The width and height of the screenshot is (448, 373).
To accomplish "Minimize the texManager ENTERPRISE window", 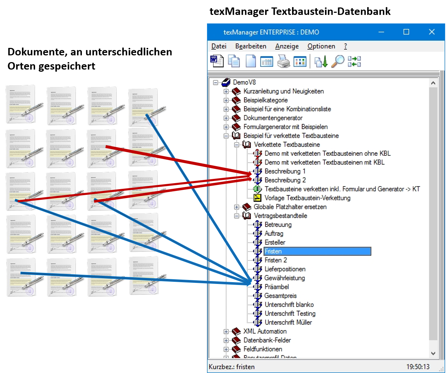I will tap(381, 32).
